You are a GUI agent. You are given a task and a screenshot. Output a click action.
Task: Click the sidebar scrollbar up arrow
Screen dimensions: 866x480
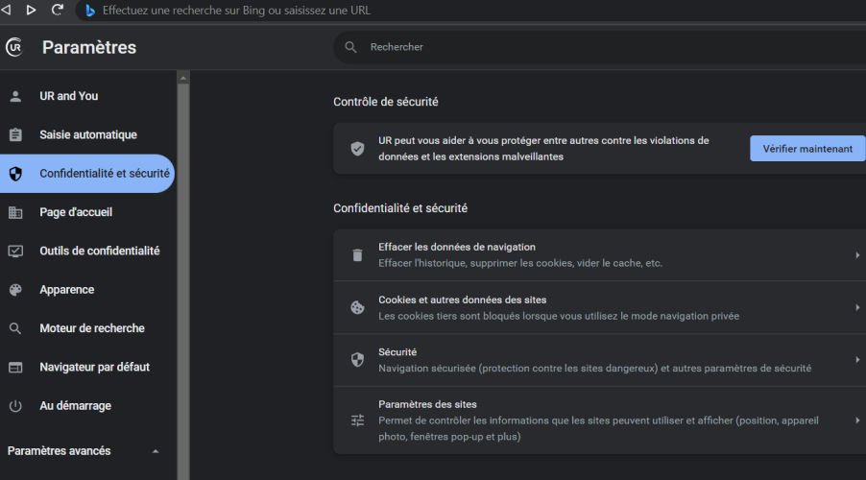pos(183,78)
